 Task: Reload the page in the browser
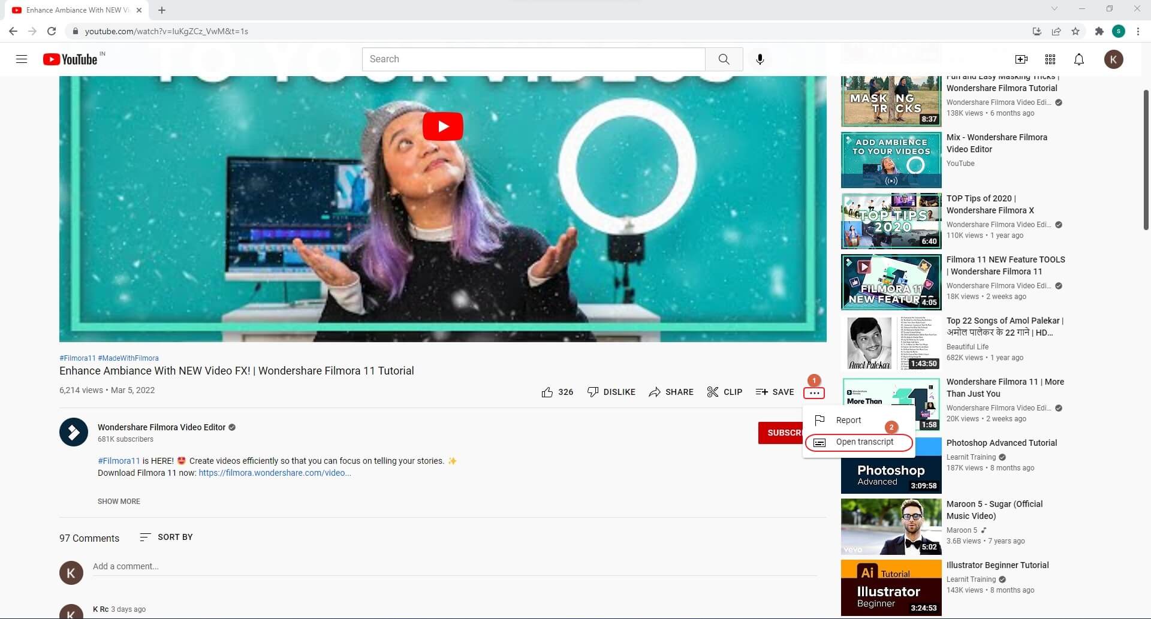pos(52,31)
